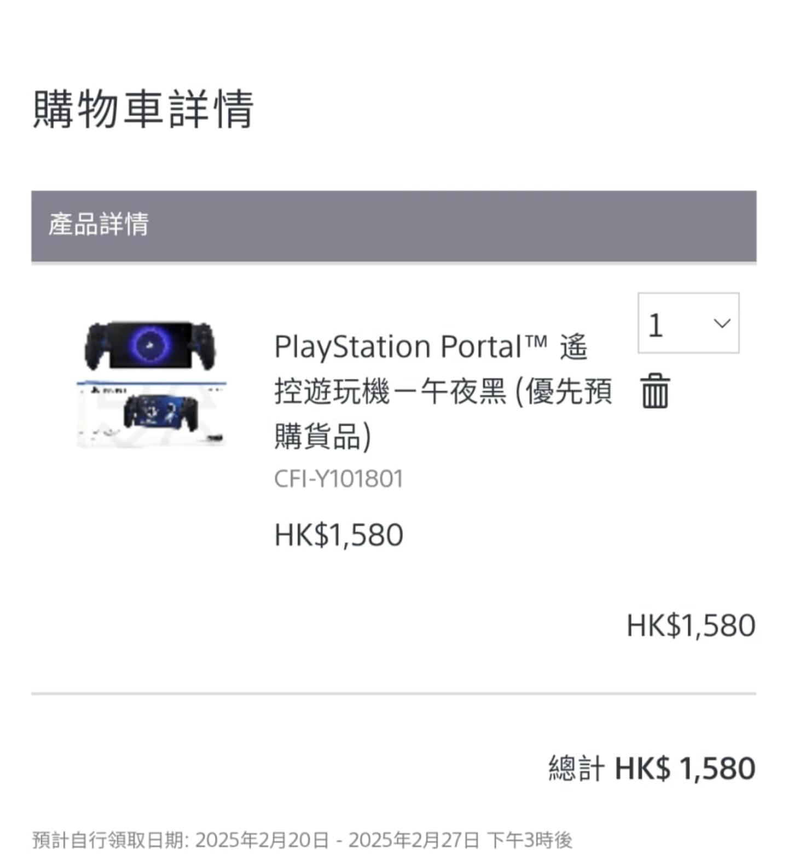788x868 pixels.
Task: Click the 預計自行領取日期 pickup date line
Action: [302, 840]
